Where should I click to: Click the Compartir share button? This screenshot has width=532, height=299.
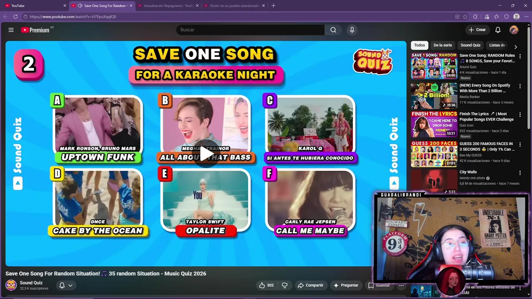click(x=310, y=285)
